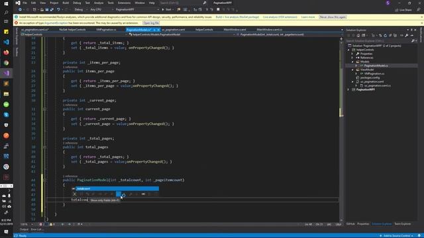The width and height of the screenshot is (424, 238).
Task: Expand the PaginationWPF project node
Action: point(348,90)
